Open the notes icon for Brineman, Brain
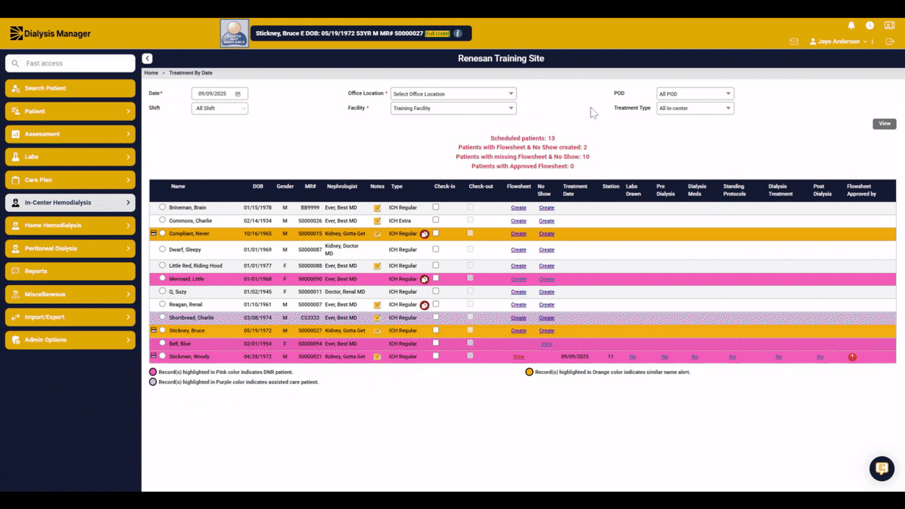 pyautogui.click(x=377, y=208)
